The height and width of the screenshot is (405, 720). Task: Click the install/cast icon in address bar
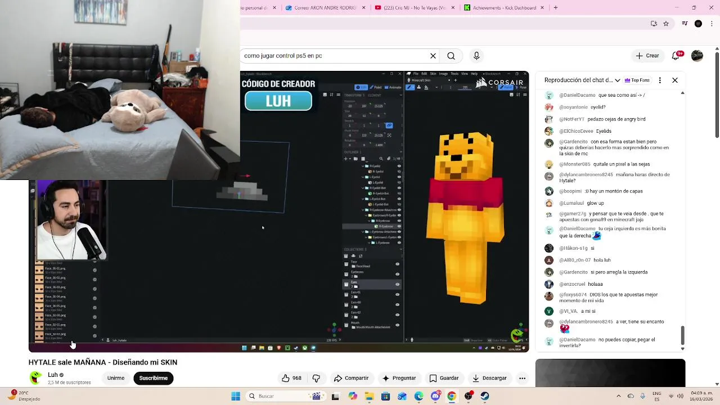[654, 24]
